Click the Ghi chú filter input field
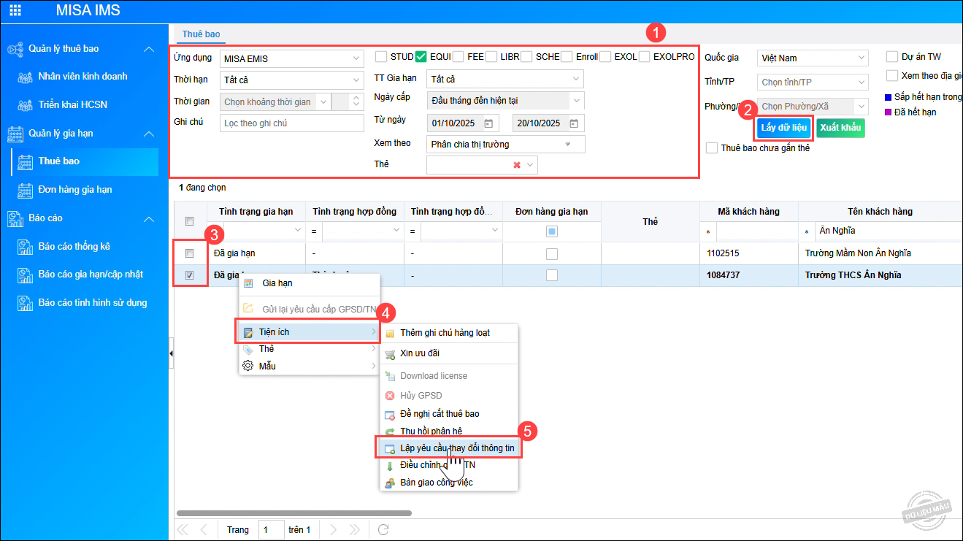 tap(291, 123)
